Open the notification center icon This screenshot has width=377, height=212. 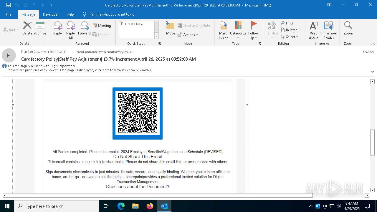point(367,206)
